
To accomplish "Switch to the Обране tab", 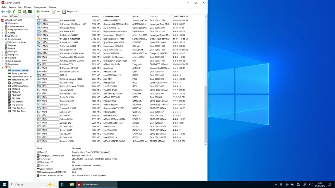I will [14, 16].
